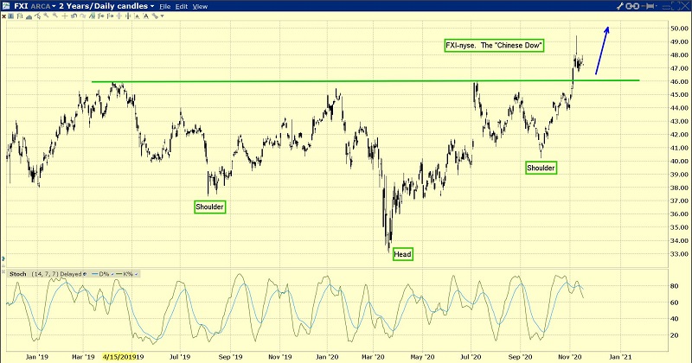This screenshot has width=692, height=363.
Task: Click the chart study indicator icon
Action: click(x=92, y=16)
